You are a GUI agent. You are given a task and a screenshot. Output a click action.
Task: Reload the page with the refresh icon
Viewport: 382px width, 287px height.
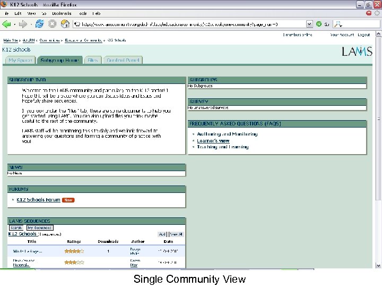tap(39, 24)
